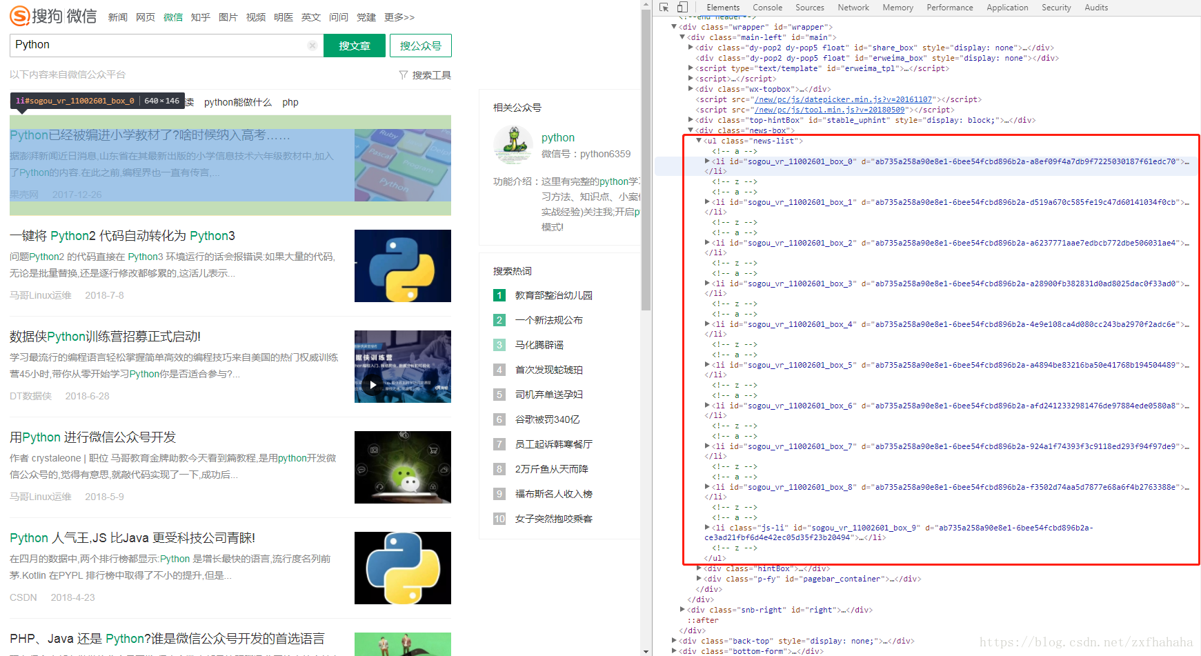Image resolution: width=1201 pixels, height=656 pixels.
Task: Click the 搜索工具 link
Action: [x=432, y=74]
